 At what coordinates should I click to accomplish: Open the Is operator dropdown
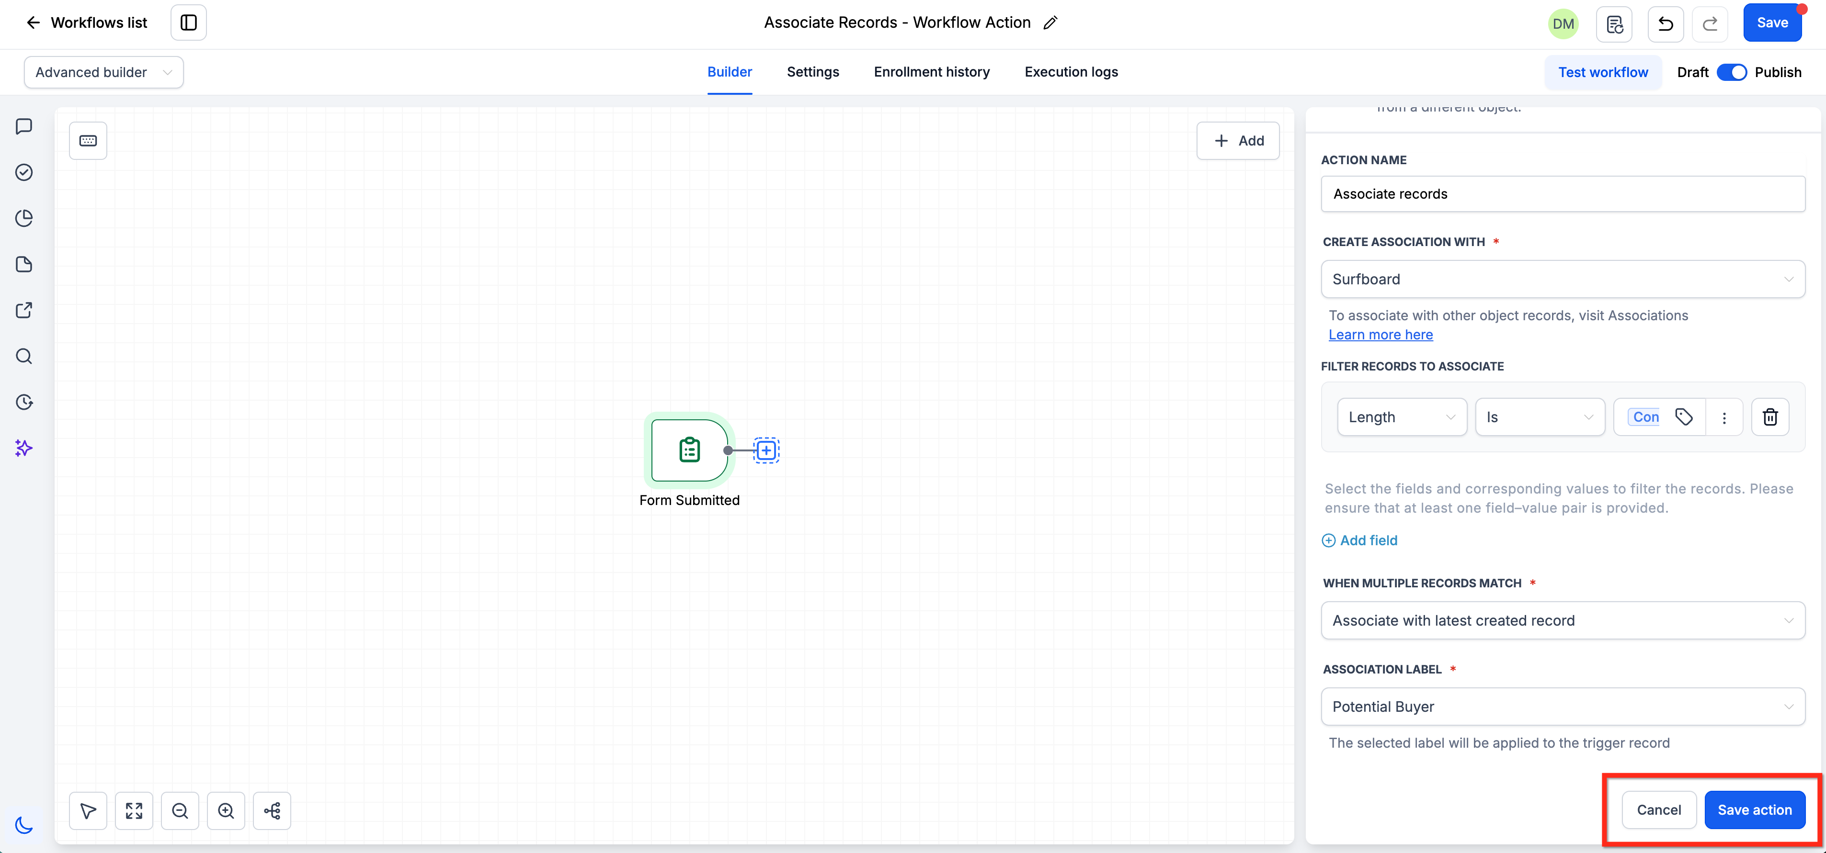click(x=1540, y=417)
